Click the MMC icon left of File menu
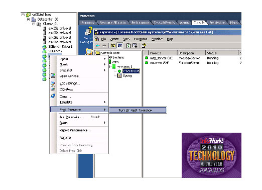262x190 pixels. pos(97,39)
